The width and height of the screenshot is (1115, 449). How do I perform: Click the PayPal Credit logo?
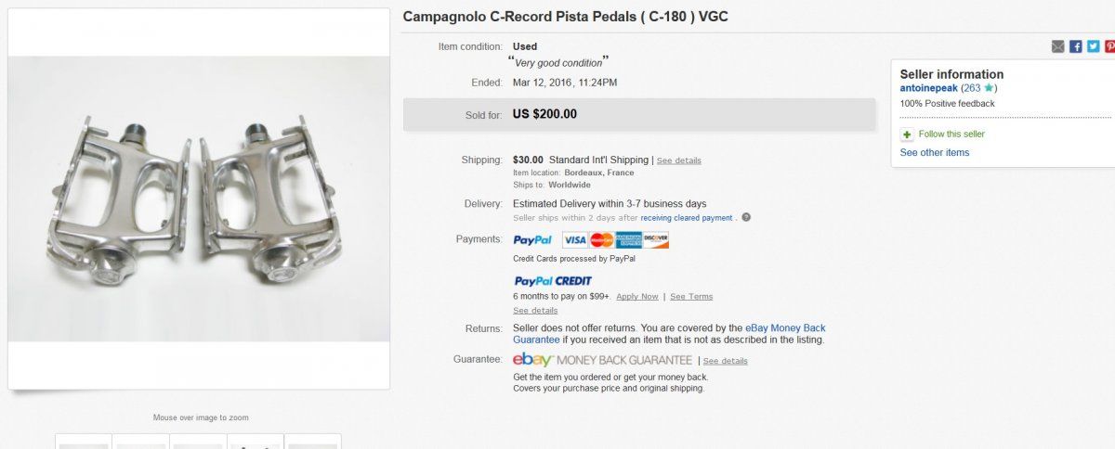click(x=553, y=281)
